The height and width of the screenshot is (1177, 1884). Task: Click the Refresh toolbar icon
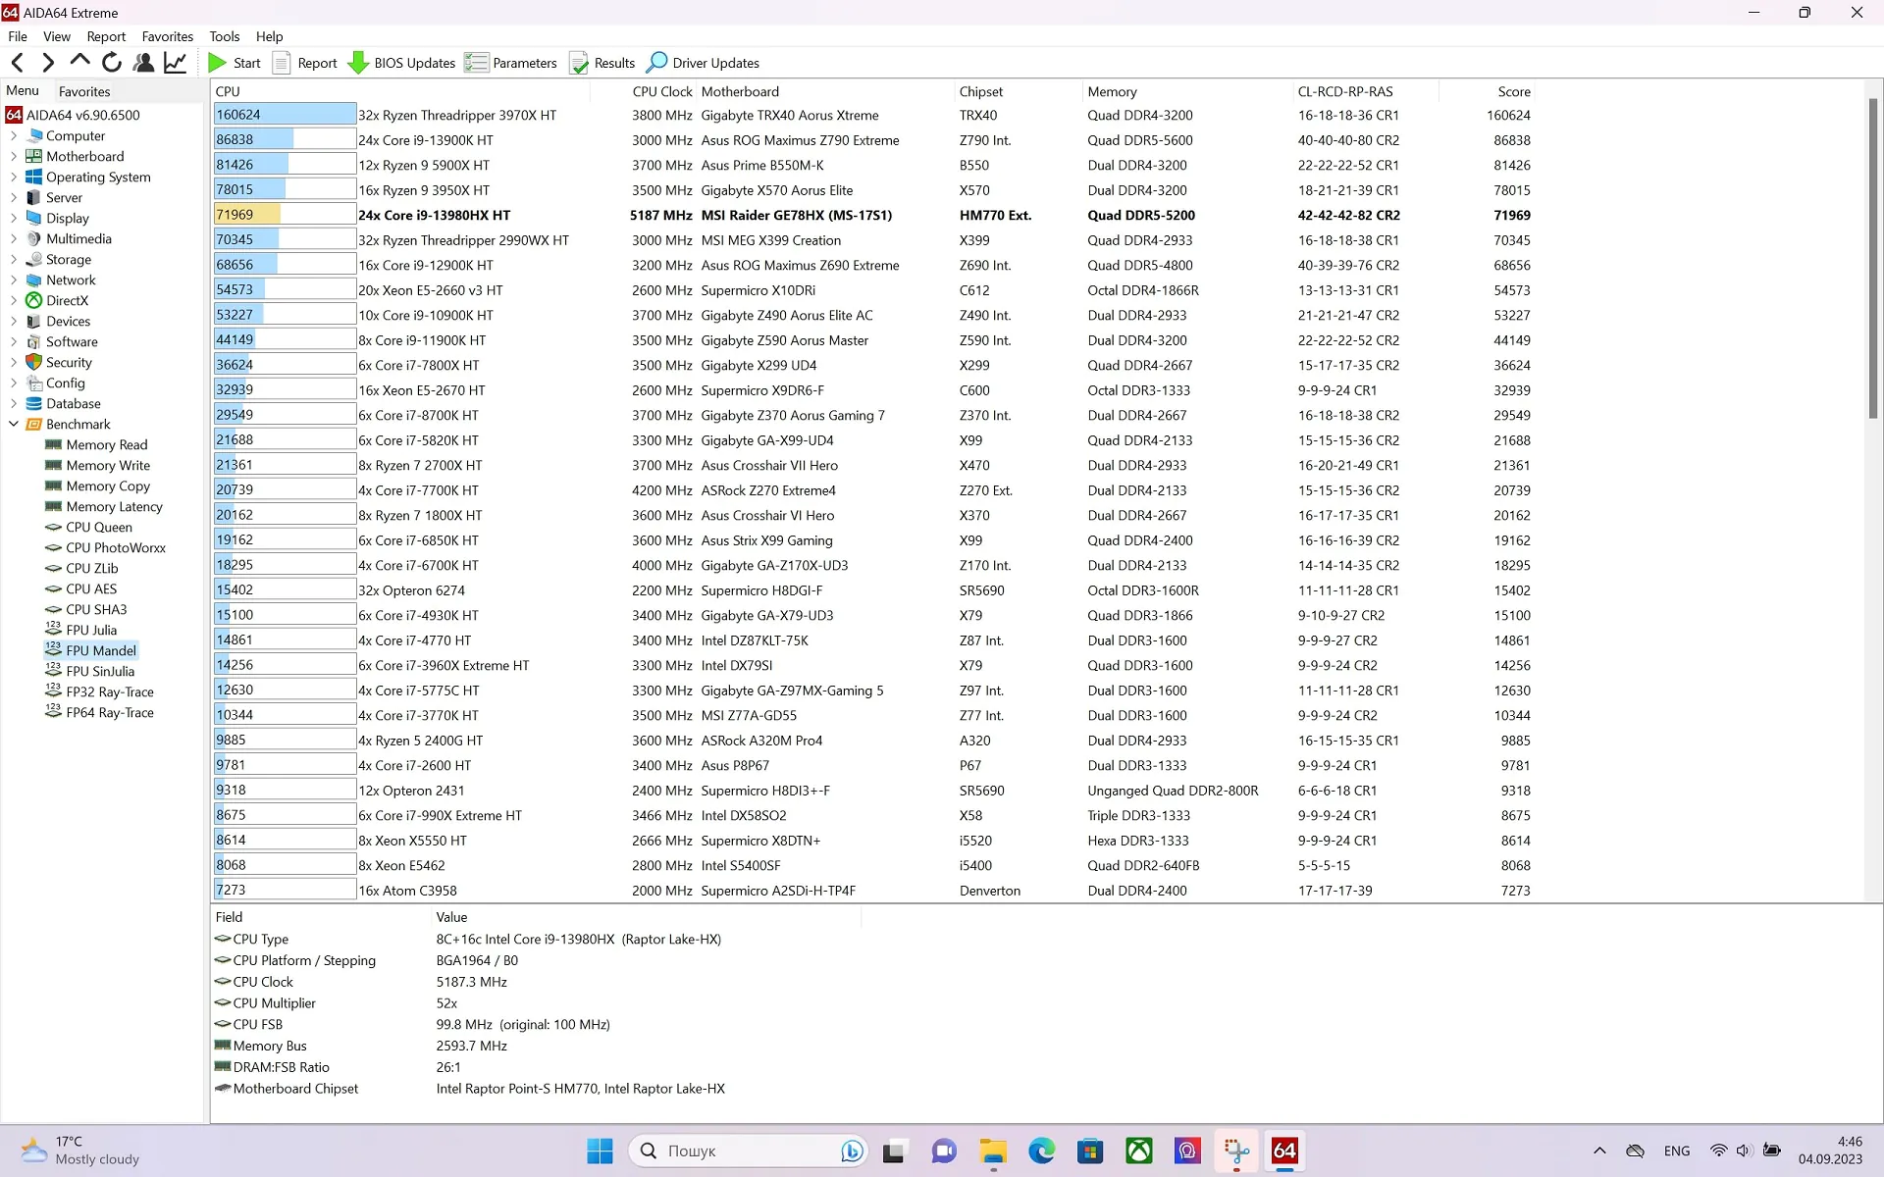tap(112, 63)
